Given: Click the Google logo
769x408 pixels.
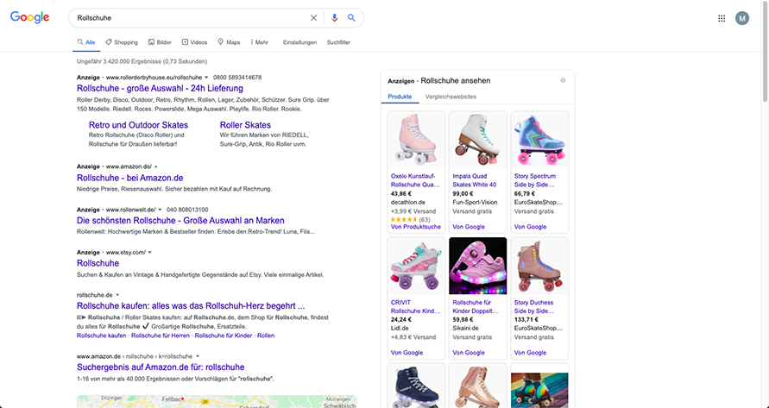Looking at the screenshot, I should (30, 17).
